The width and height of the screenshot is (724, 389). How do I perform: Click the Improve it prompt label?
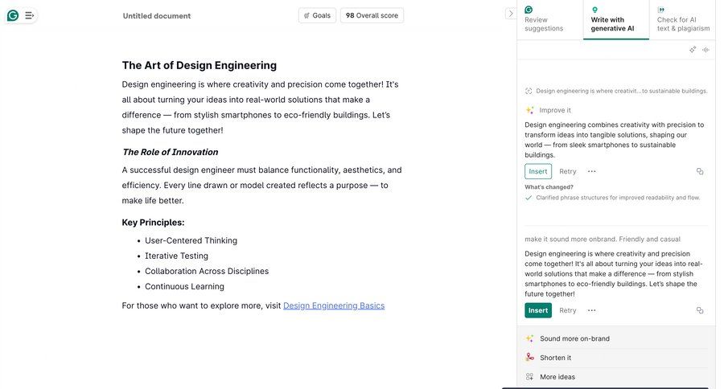[x=554, y=110]
